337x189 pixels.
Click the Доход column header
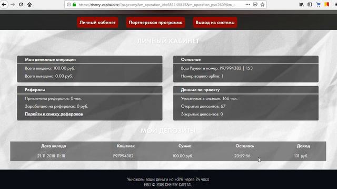tap(303, 146)
